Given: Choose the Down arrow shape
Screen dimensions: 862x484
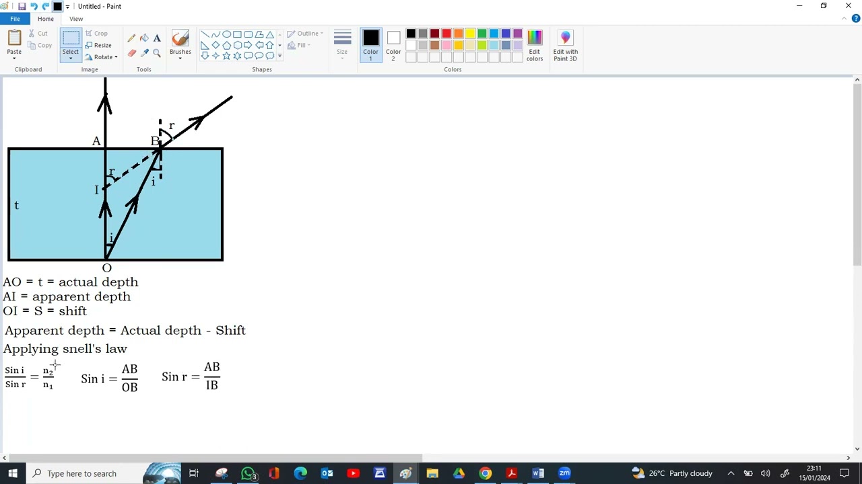Looking at the screenshot, I should (x=205, y=56).
